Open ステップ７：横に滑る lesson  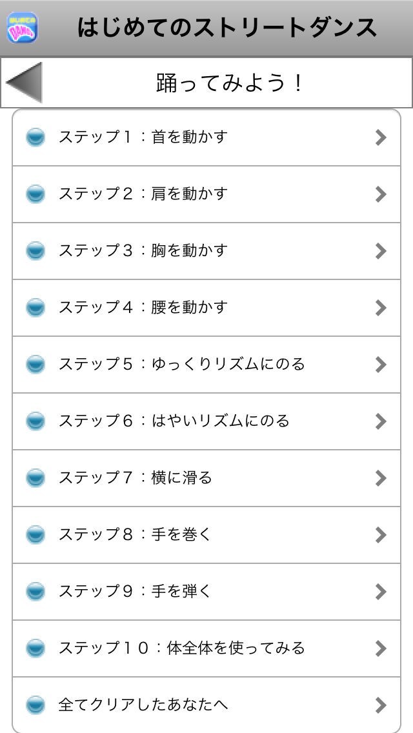click(136, 478)
